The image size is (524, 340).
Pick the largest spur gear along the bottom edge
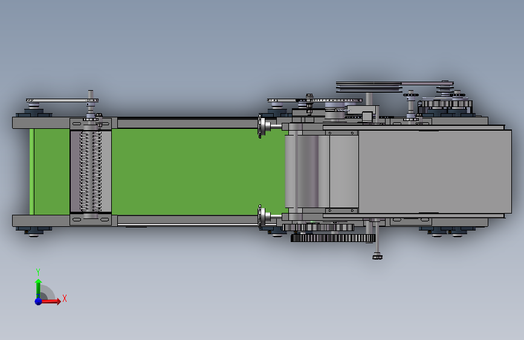333,238
